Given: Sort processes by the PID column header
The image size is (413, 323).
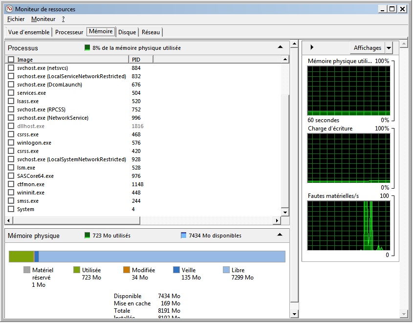Looking at the screenshot, I should 141,60.
